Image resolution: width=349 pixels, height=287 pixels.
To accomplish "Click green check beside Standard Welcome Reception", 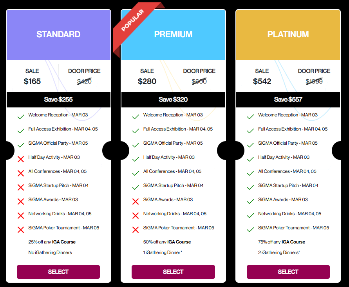I will coord(21,116).
